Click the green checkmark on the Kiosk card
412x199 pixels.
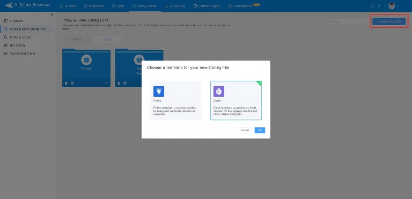tap(259, 83)
